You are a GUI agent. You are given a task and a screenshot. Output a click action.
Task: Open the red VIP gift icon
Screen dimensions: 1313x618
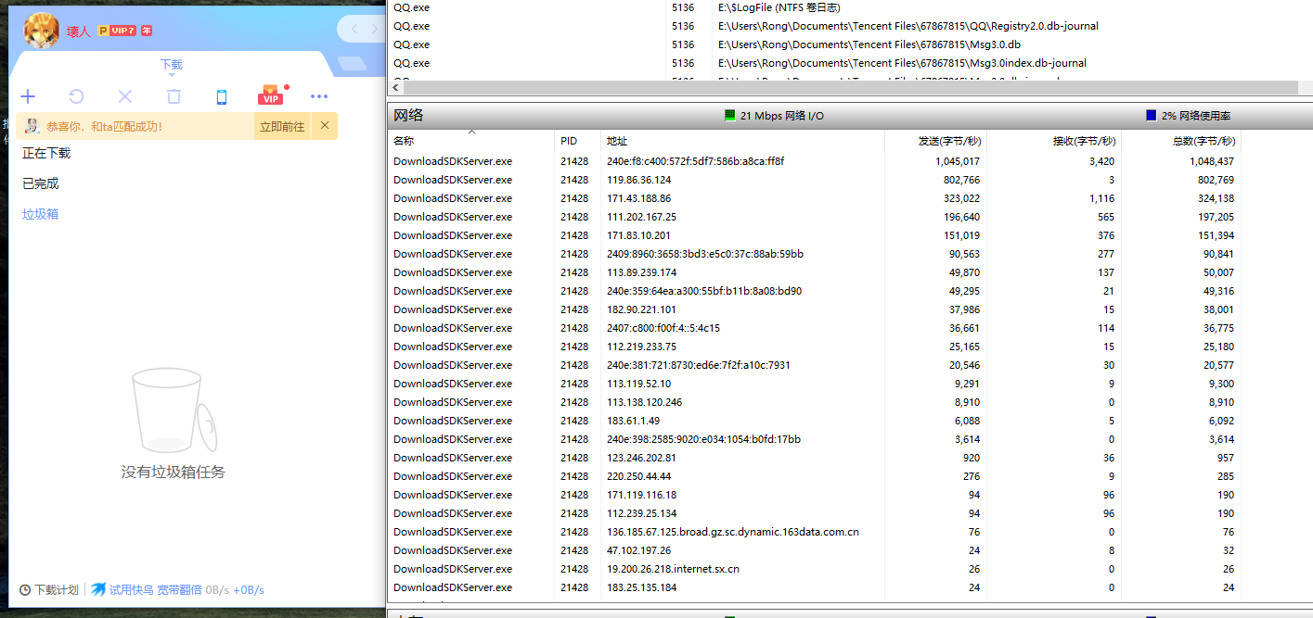pos(270,96)
